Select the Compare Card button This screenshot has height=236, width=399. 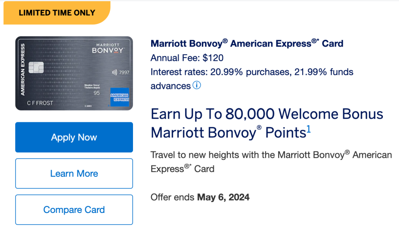click(x=74, y=210)
